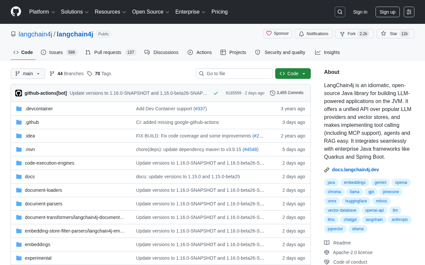425x265 pixels.
Task: Click the Code of conduct icon
Action: 327,262
